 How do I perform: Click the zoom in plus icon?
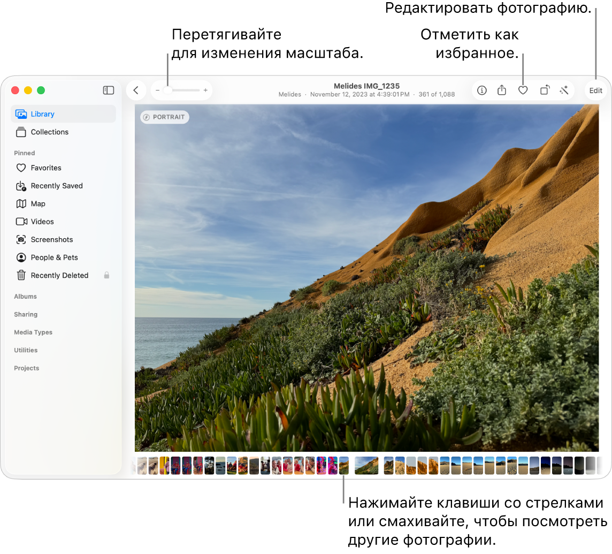coord(205,90)
